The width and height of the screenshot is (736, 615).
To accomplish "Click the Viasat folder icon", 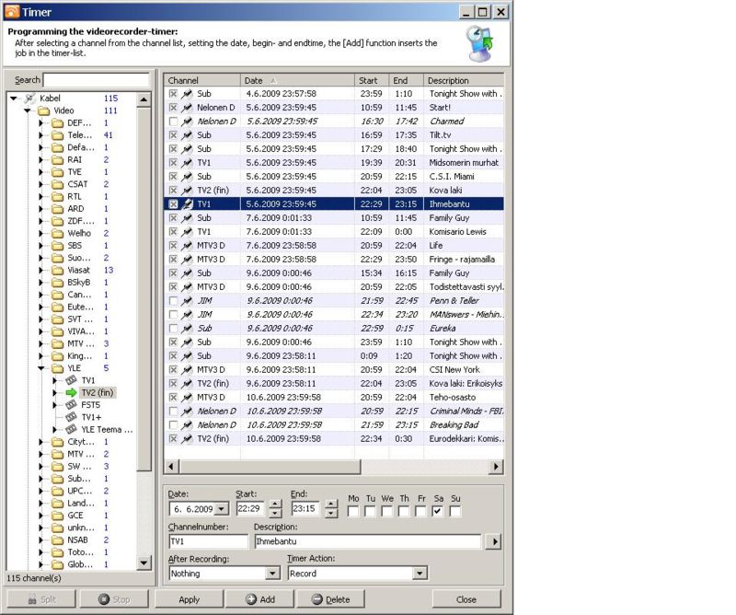I will [x=57, y=270].
